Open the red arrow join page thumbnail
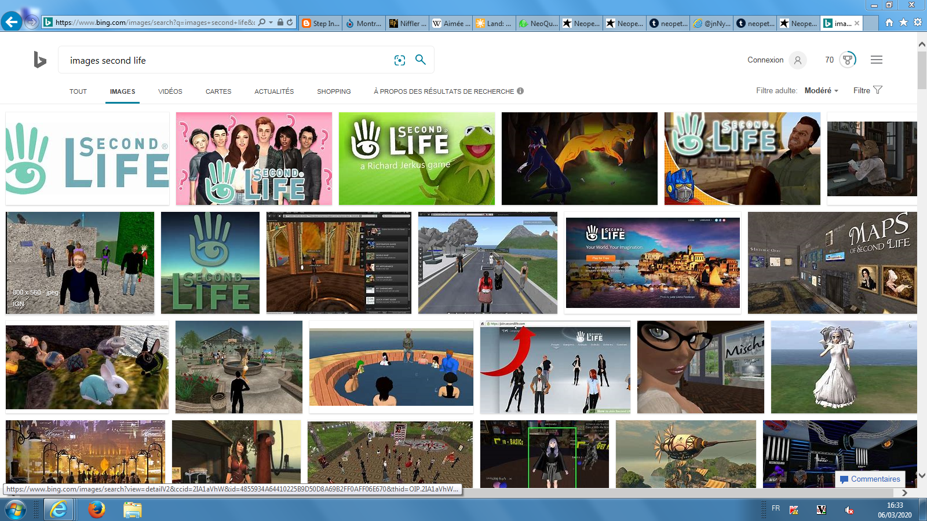927x521 pixels. tap(555, 367)
